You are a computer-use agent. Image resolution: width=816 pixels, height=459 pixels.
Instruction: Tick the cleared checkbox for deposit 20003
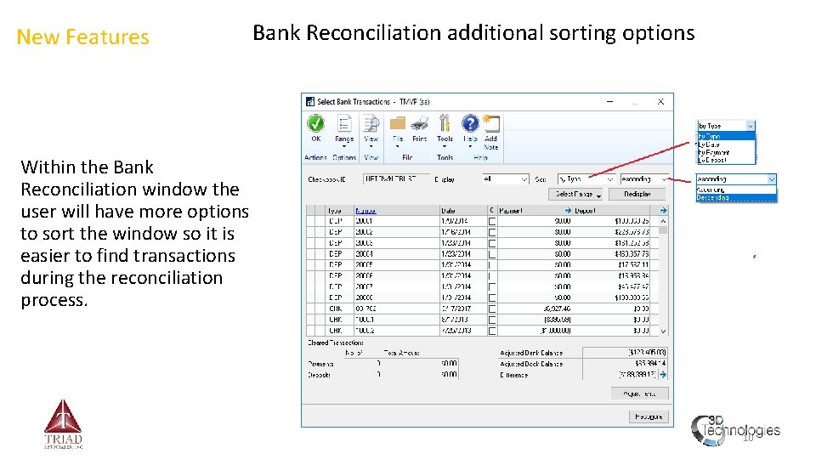[x=492, y=243]
